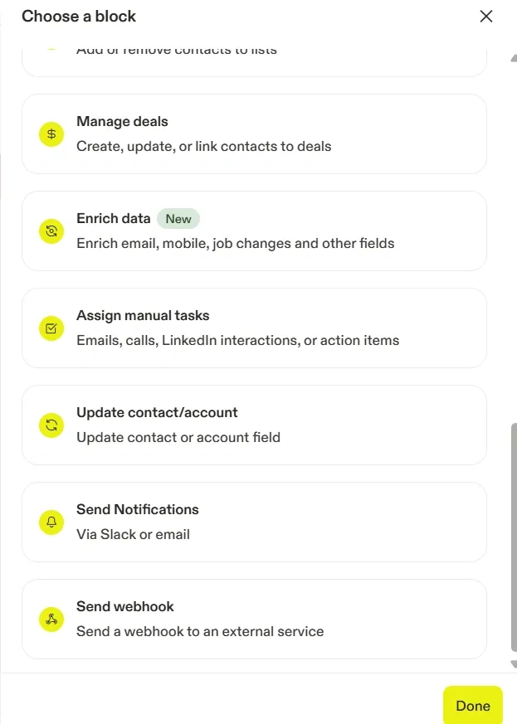Click the Send Notifications bell icon
This screenshot has height=724, width=517.
point(51,522)
